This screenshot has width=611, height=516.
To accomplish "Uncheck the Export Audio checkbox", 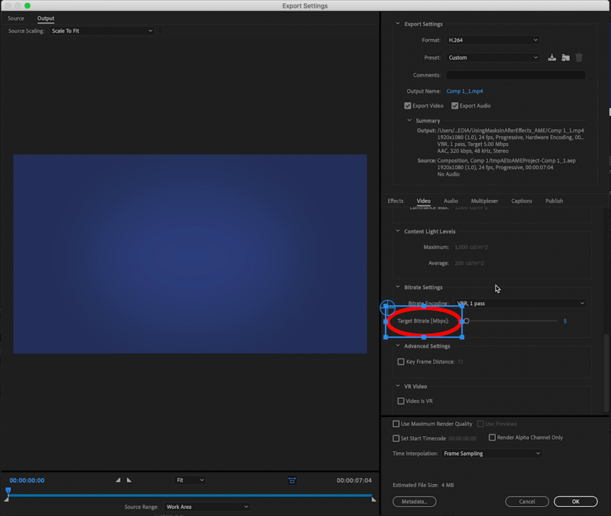I will coord(455,106).
